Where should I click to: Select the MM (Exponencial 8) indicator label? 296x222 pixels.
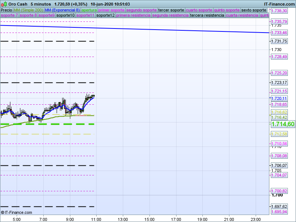(x=62, y=10)
